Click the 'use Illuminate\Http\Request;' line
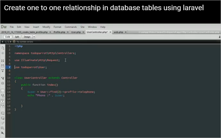The image size is (221, 138). coord(37,60)
